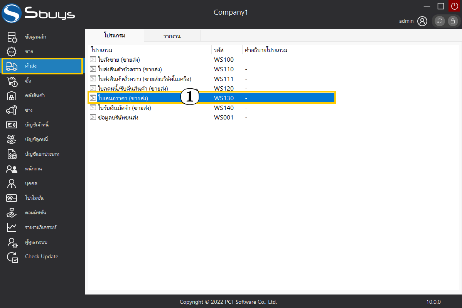Viewport: 462px width, 308px height.
Task: Click the refresh sync icon near admin
Action: pos(440,21)
